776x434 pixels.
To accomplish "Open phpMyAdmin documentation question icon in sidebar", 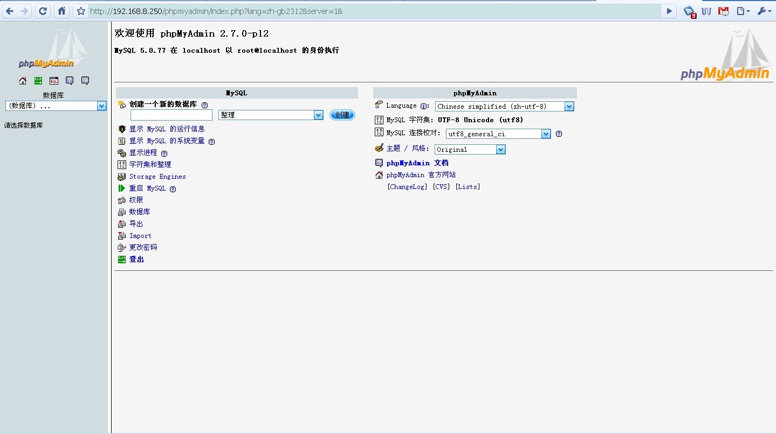I will [70, 81].
